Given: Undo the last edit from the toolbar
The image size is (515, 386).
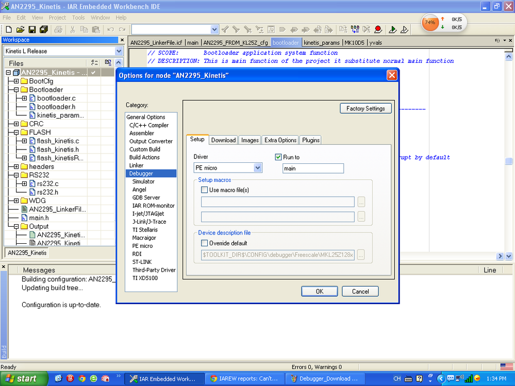Looking at the screenshot, I should pos(112,29).
